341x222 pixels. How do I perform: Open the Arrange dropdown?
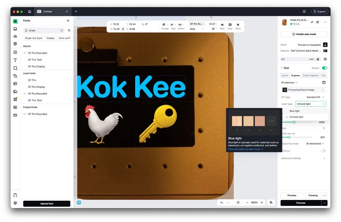tap(165, 26)
